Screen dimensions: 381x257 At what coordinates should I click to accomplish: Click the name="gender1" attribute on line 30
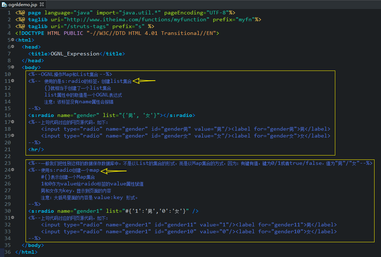click(80, 211)
